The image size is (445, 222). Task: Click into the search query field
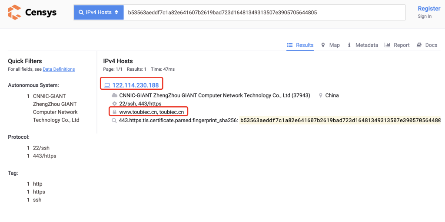tap(264, 13)
